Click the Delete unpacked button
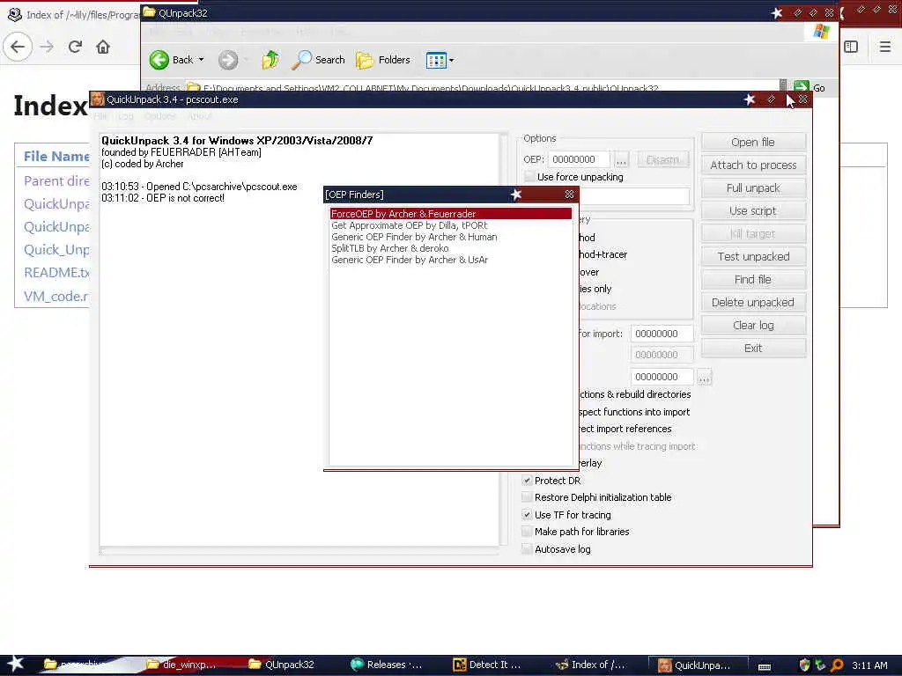This screenshot has height=676, width=902. click(x=753, y=303)
